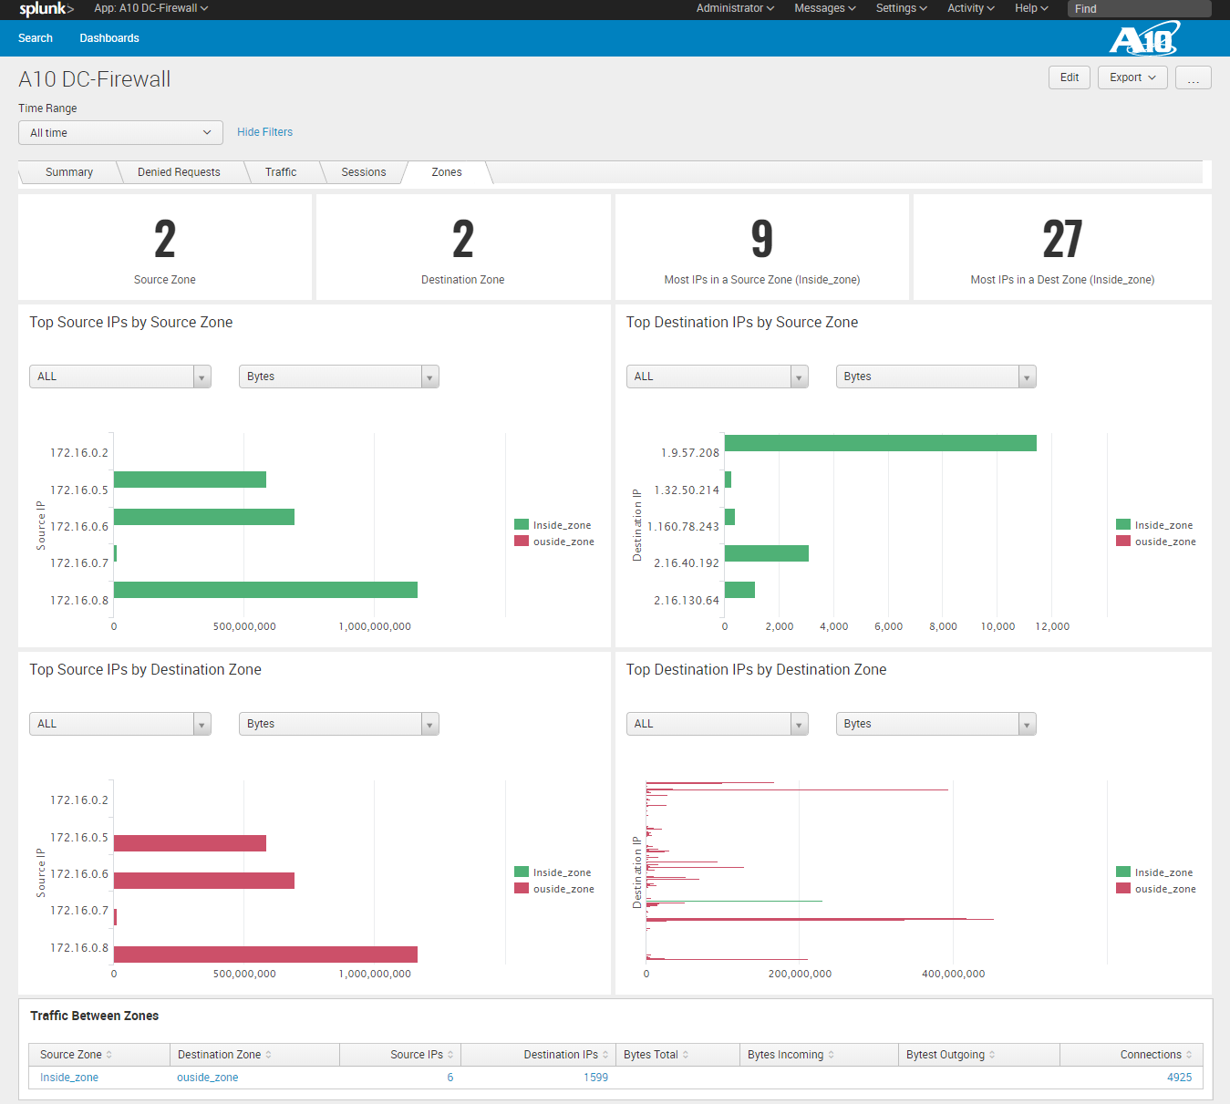Sort by Connections column
The image size is (1230, 1104).
[1156, 1055]
